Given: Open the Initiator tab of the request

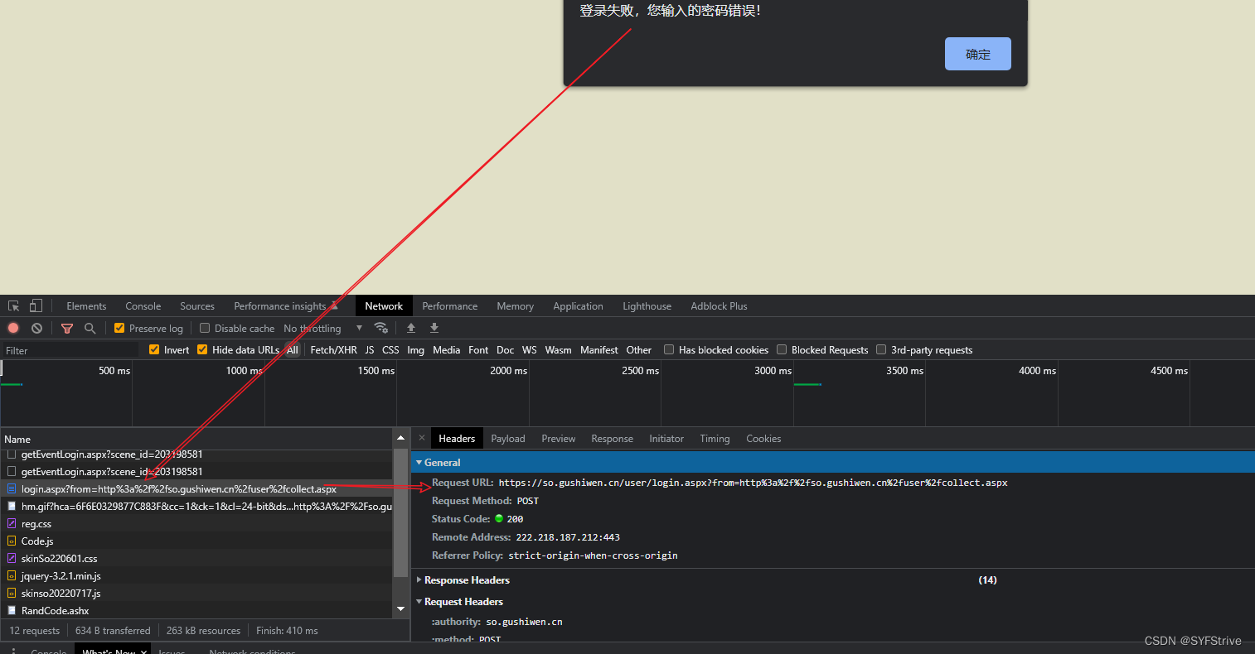Looking at the screenshot, I should tap(666, 438).
